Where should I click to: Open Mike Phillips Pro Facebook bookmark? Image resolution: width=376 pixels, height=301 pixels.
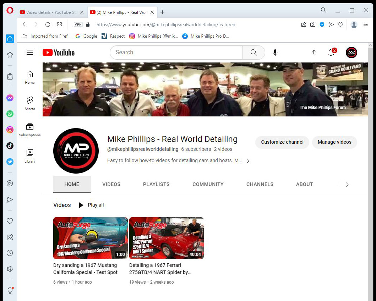tap(206, 36)
